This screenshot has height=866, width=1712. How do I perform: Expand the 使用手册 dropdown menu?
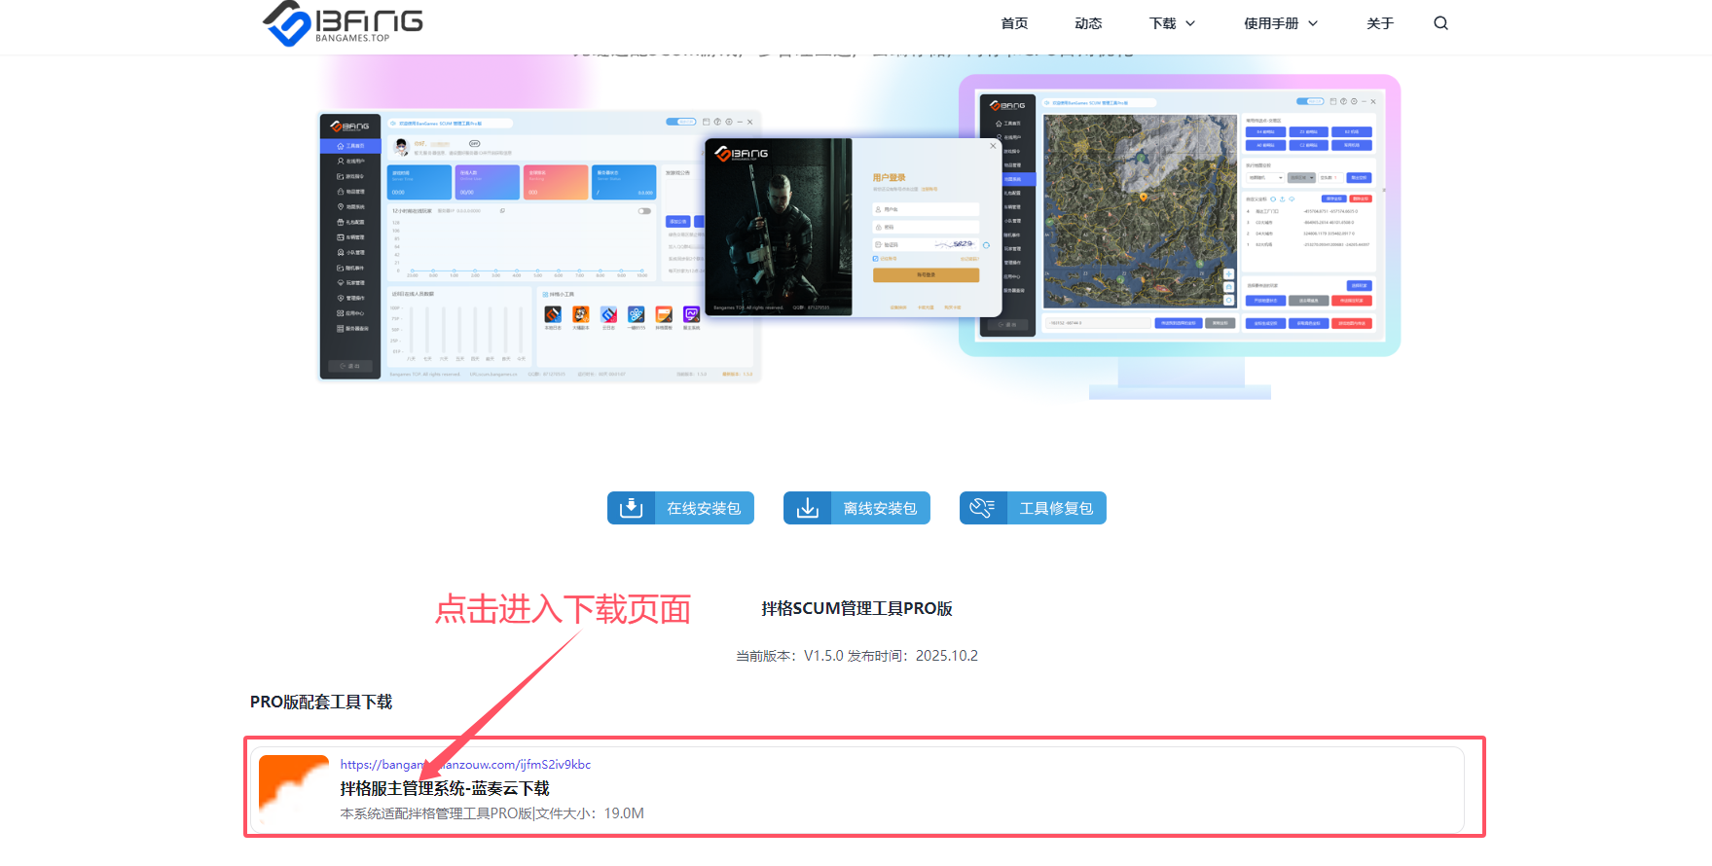click(x=1280, y=23)
